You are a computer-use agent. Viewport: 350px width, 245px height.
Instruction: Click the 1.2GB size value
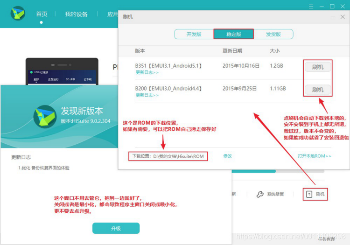[276, 66]
